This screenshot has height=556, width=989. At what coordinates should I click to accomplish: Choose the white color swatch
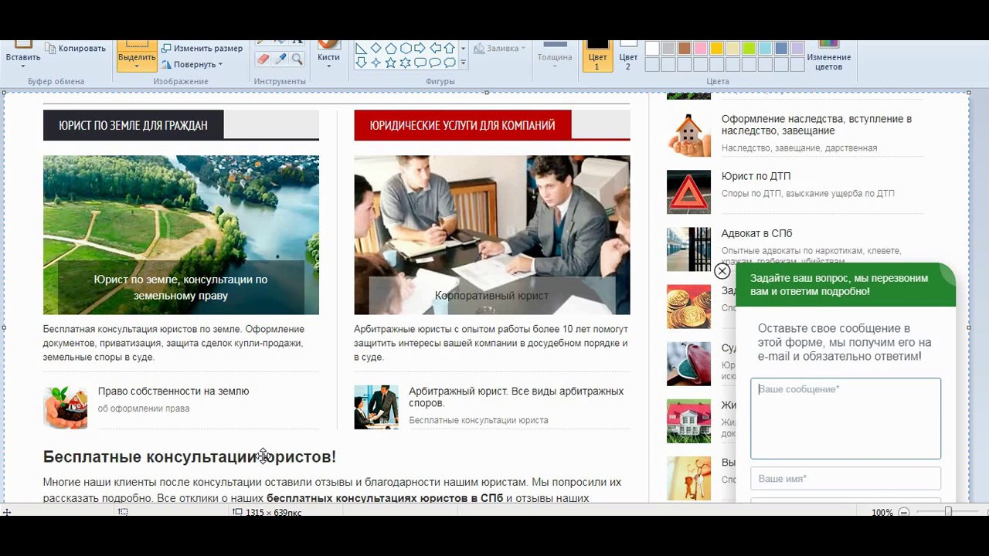tap(652, 49)
